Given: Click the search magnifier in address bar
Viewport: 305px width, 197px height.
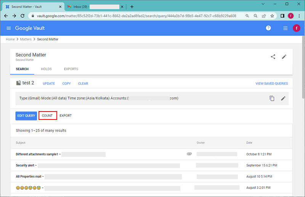Looking at the screenshot, I should (x=247, y=16).
